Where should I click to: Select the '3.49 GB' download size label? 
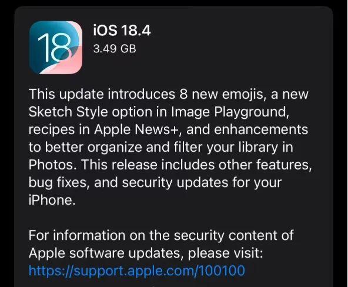(115, 49)
